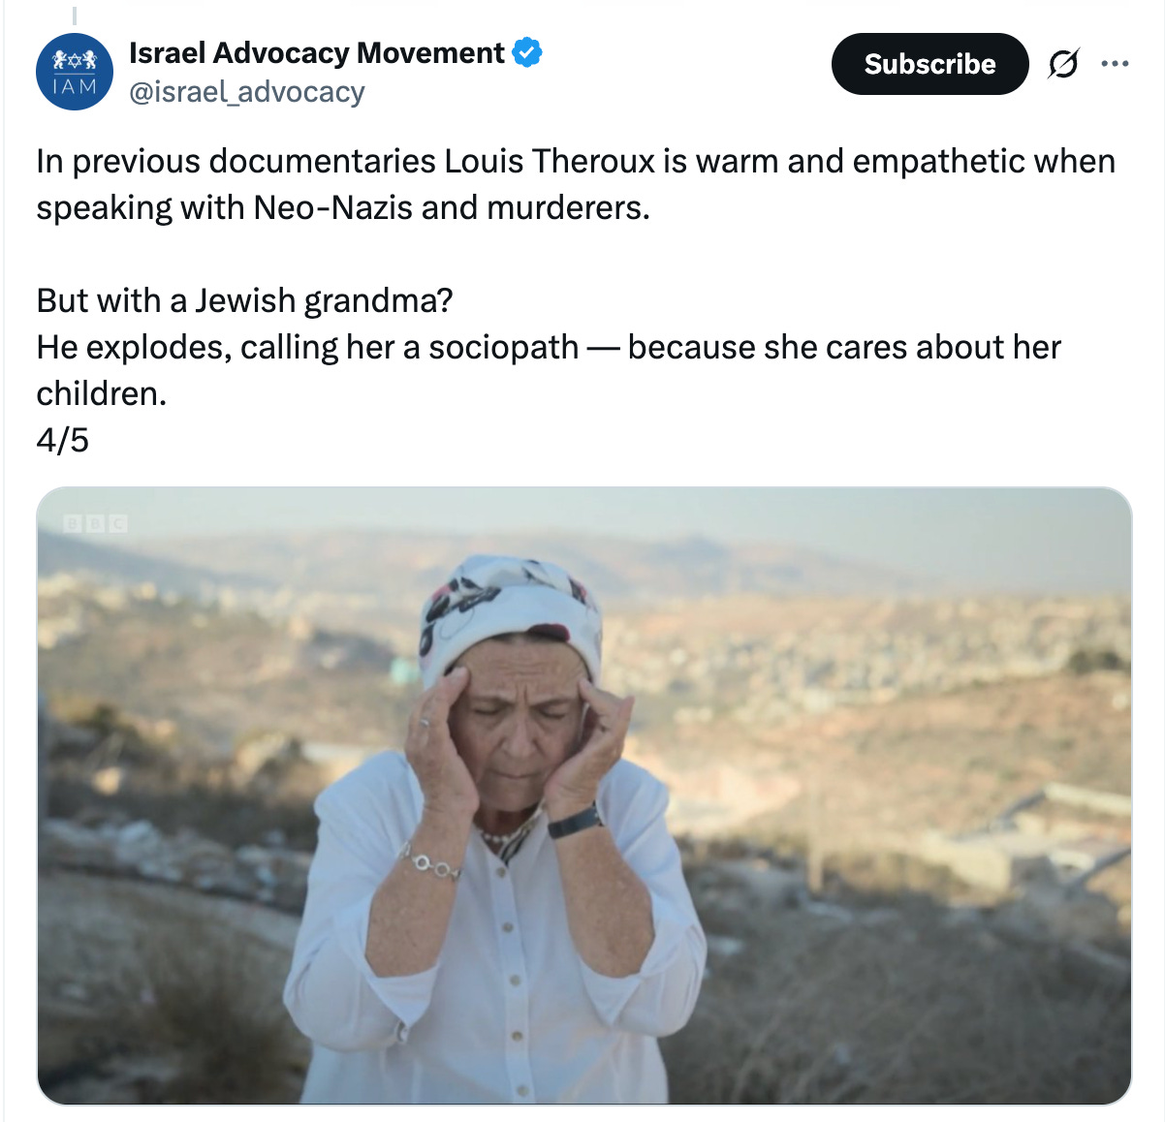Click the silver bracelet in the photo
Image resolution: width=1165 pixels, height=1122 pixels.
click(431, 862)
